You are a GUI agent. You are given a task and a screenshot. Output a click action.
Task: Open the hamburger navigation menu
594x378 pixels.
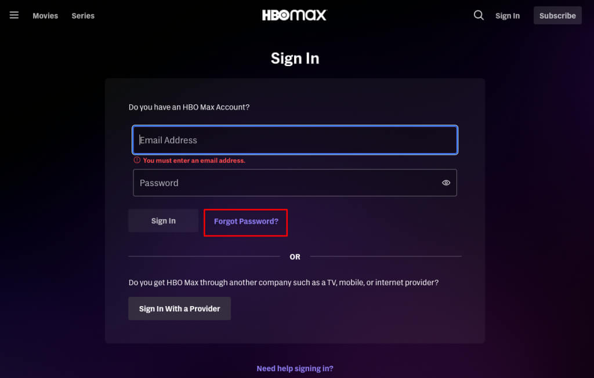click(x=14, y=15)
